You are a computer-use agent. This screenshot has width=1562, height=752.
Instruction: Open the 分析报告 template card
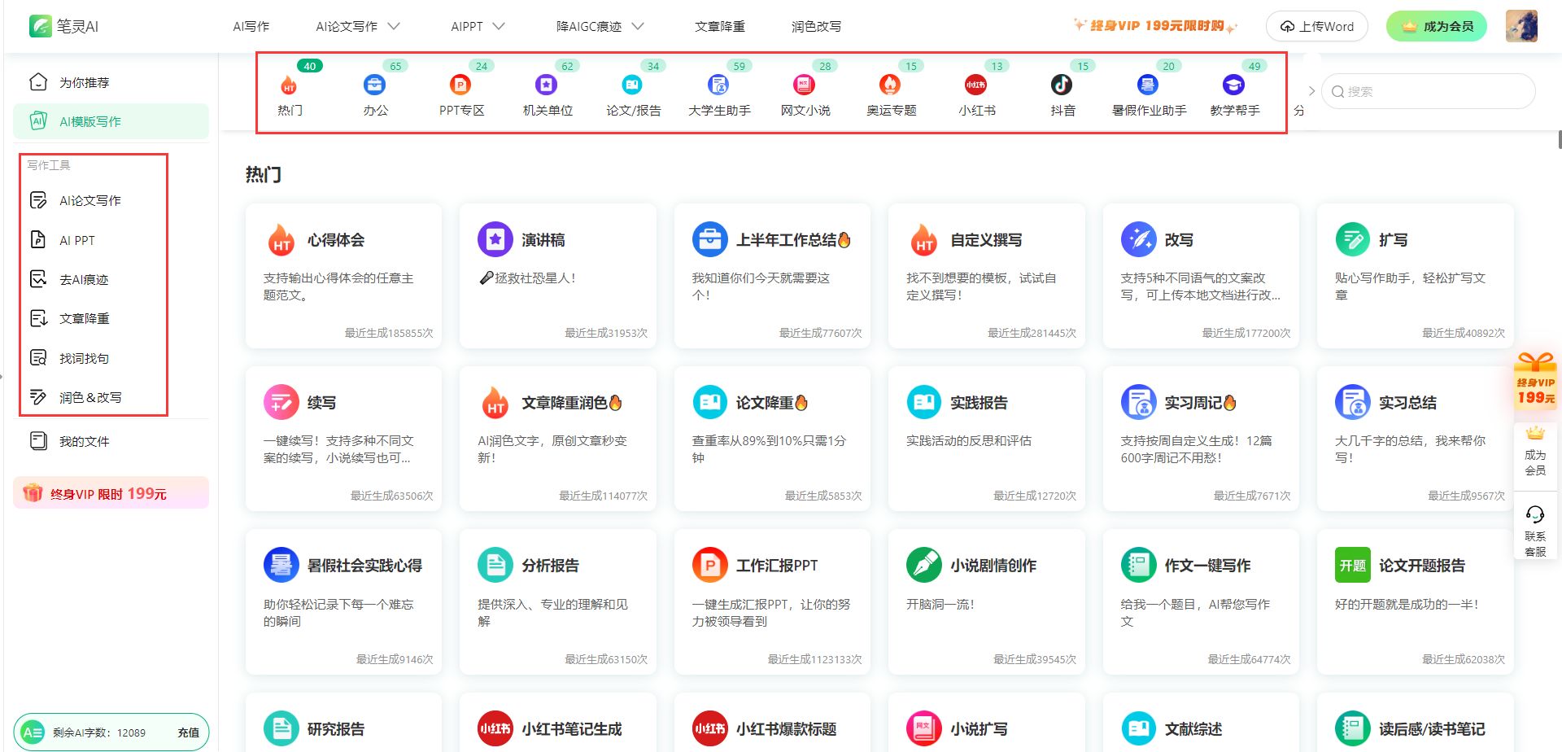click(x=558, y=602)
